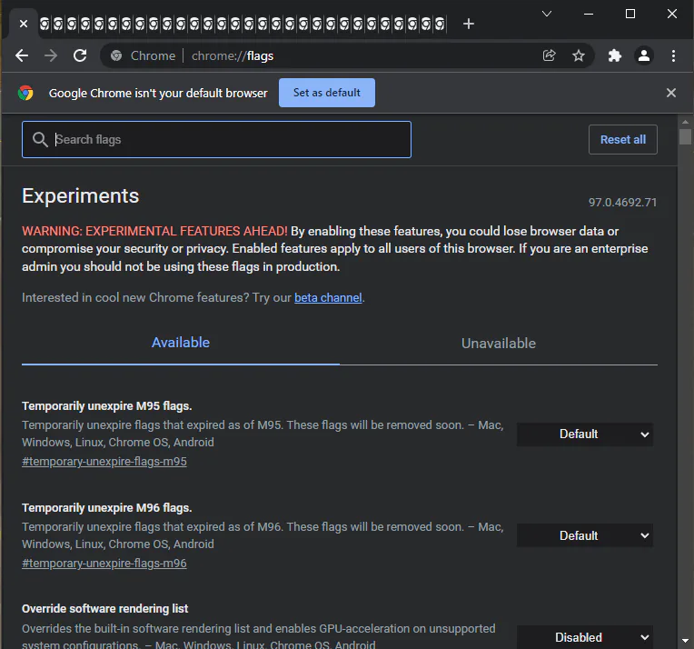The image size is (694, 649).
Task: Open #temporary-unexpire-flags-m95 link
Action: coord(104,462)
